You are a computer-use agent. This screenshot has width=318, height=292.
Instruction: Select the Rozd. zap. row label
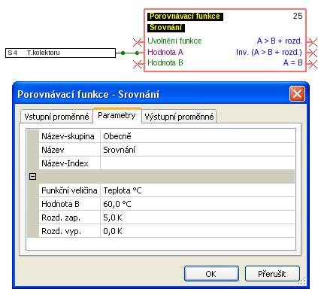(69, 217)
